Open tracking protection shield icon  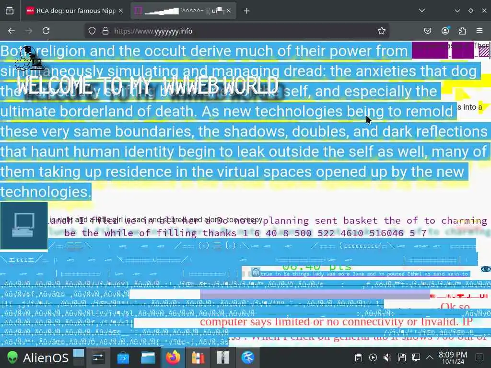(x=92, y=31)
